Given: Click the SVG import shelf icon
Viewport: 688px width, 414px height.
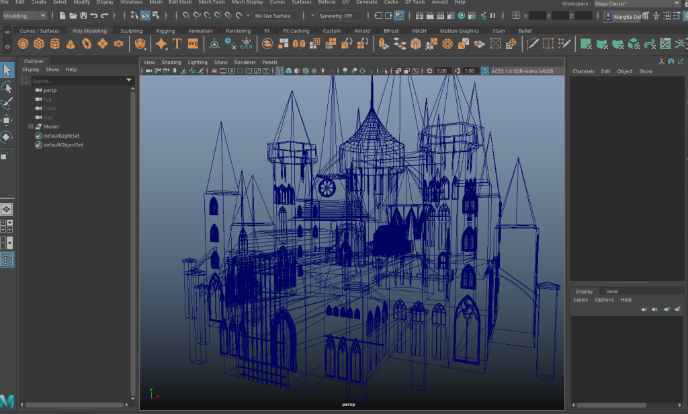Looking at the screenshot, I should point(193,44).
